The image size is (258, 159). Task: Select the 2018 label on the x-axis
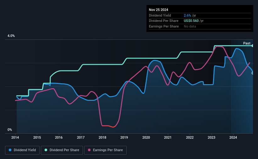102,137
